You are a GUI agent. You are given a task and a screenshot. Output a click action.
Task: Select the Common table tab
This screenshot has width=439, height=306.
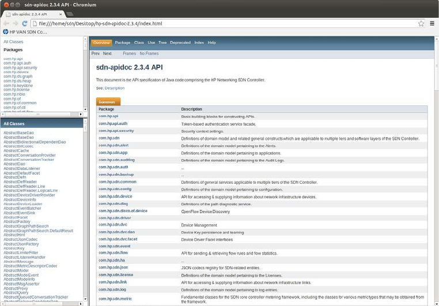[x=108, y=102]
